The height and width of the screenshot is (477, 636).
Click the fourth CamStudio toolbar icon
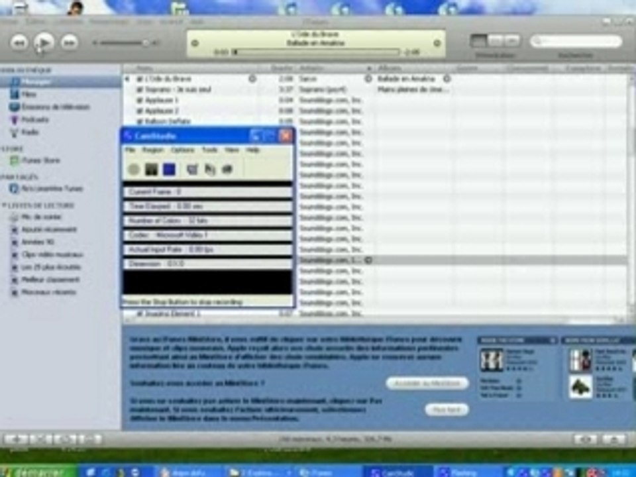(x=192, y=170)
